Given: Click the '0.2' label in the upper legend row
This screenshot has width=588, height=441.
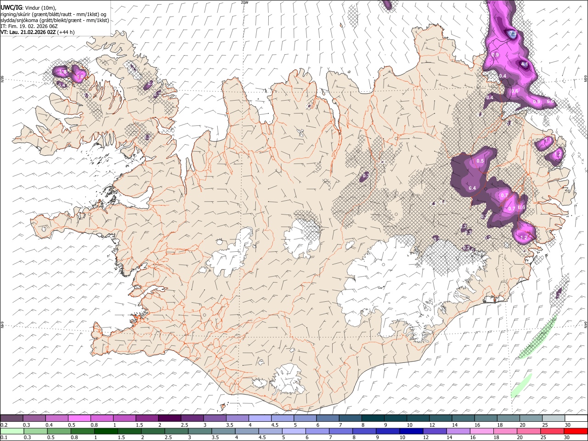Looking at the screenshot, I should tap(3, 425).
